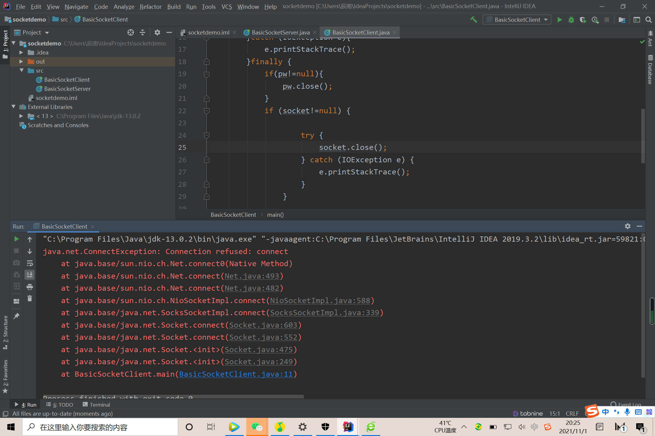Restore layout icon in Run panel
Screen dimensions: 655x436
coord(16,301)
